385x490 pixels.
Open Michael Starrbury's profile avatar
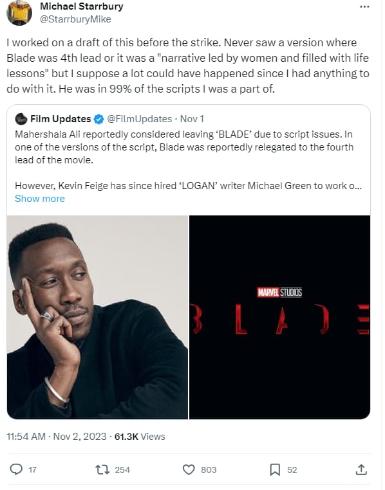coord(19,14)
